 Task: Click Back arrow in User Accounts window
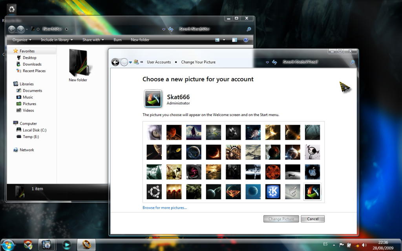click(115, 62)
